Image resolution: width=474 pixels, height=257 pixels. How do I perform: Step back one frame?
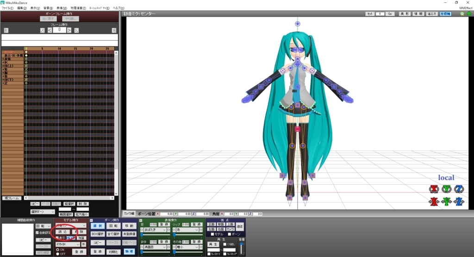50,30
